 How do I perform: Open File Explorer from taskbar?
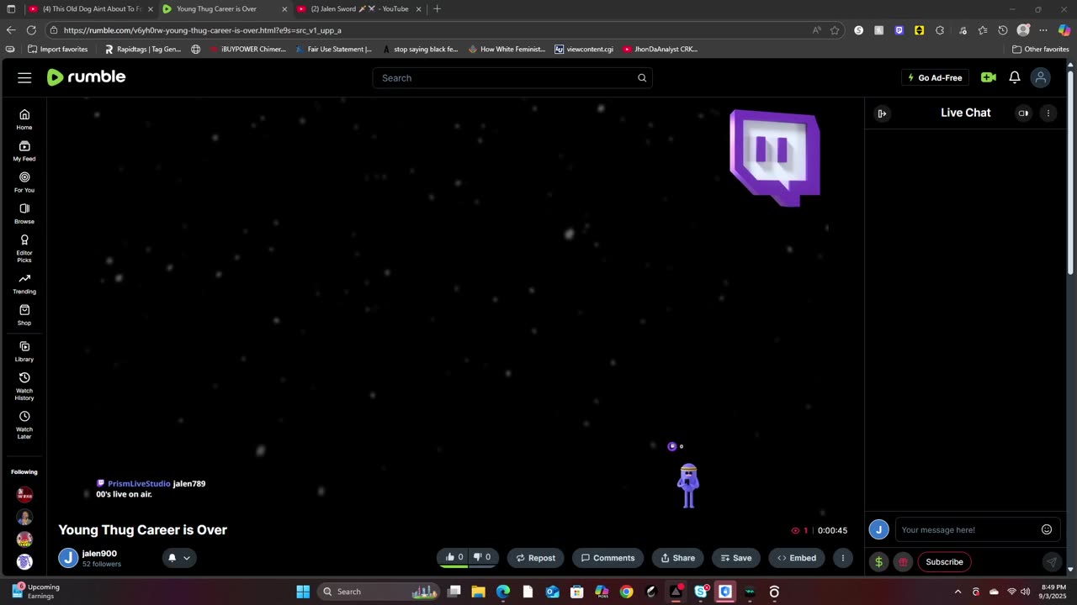478,592
